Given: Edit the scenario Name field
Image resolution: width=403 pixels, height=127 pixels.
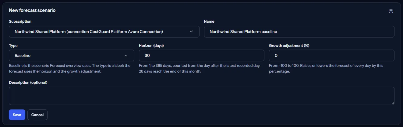Looking at the screenshot, I should (x=299, y=31).
